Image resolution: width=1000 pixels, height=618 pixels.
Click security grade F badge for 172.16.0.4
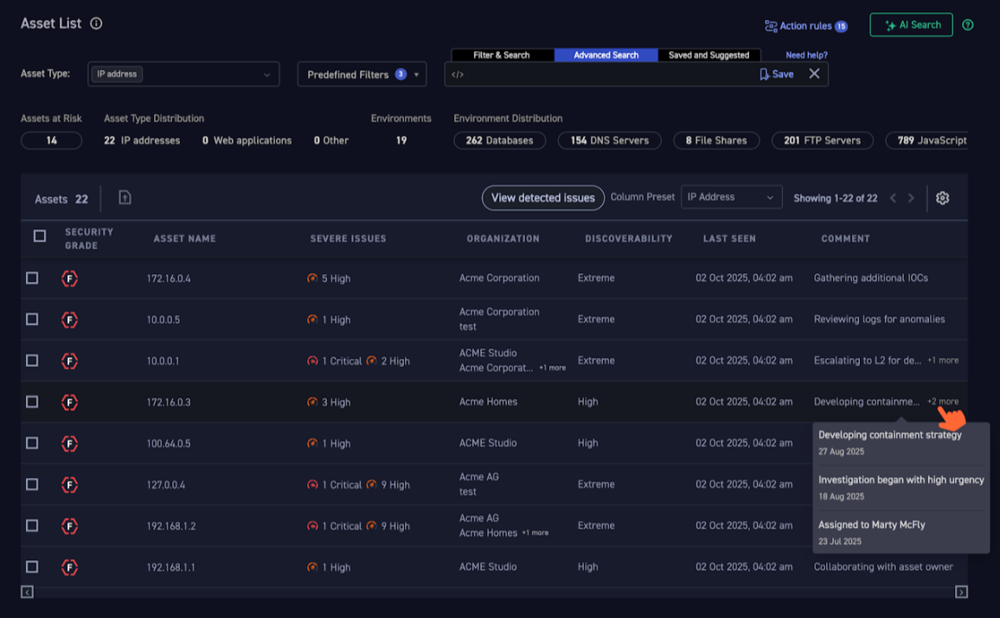click(70, 278)
